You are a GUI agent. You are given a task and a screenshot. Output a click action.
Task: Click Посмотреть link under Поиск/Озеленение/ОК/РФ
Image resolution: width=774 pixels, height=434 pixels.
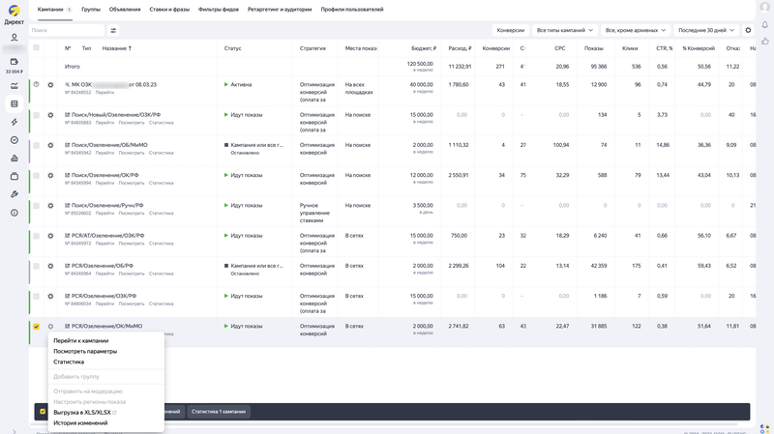[132, 183]
